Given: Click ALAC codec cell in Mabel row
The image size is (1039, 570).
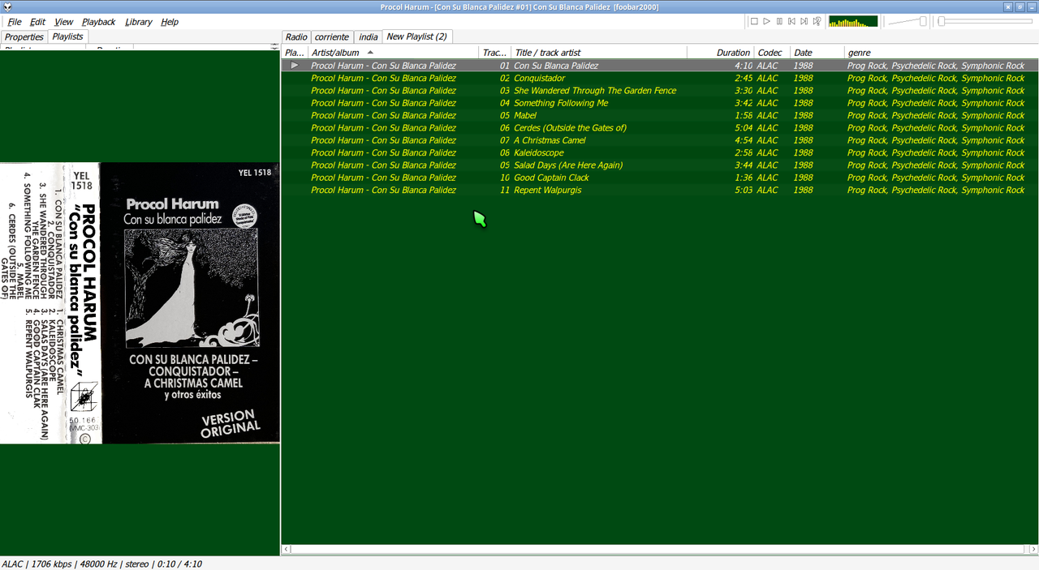Looking at the screenshot, I should [767, 115].
